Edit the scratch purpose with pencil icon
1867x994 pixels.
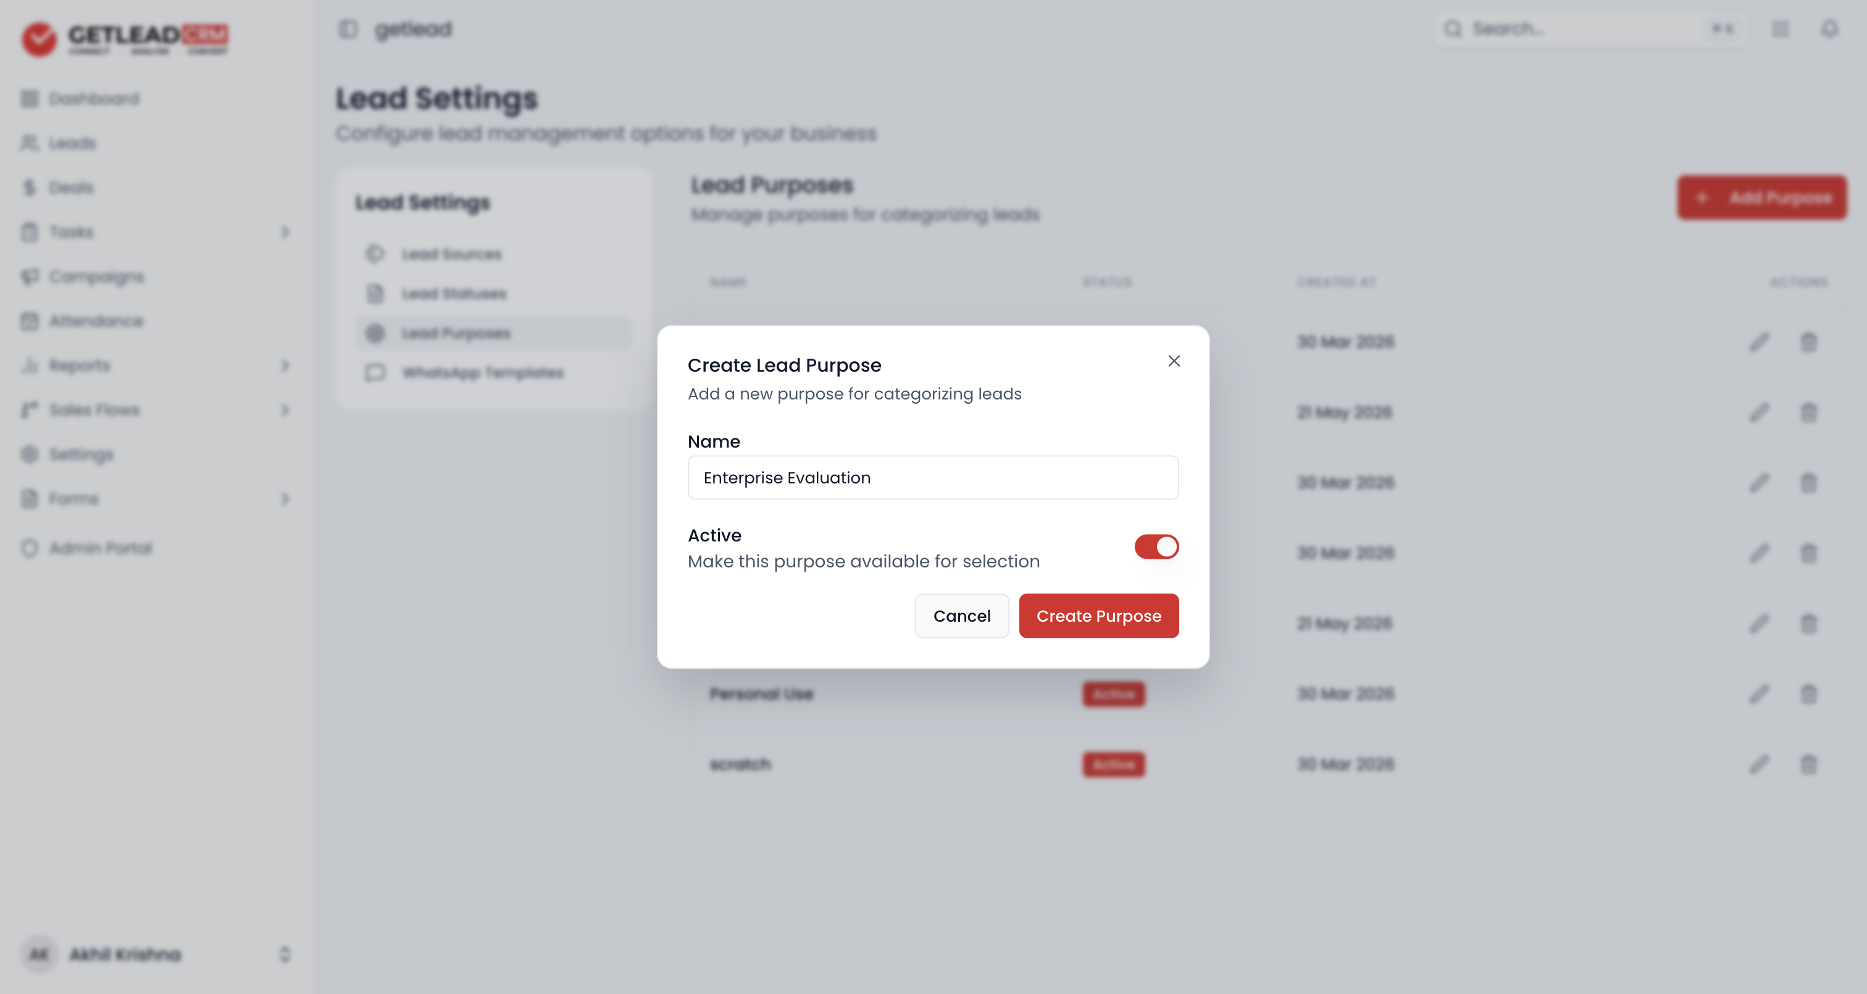click(1760, 764)
